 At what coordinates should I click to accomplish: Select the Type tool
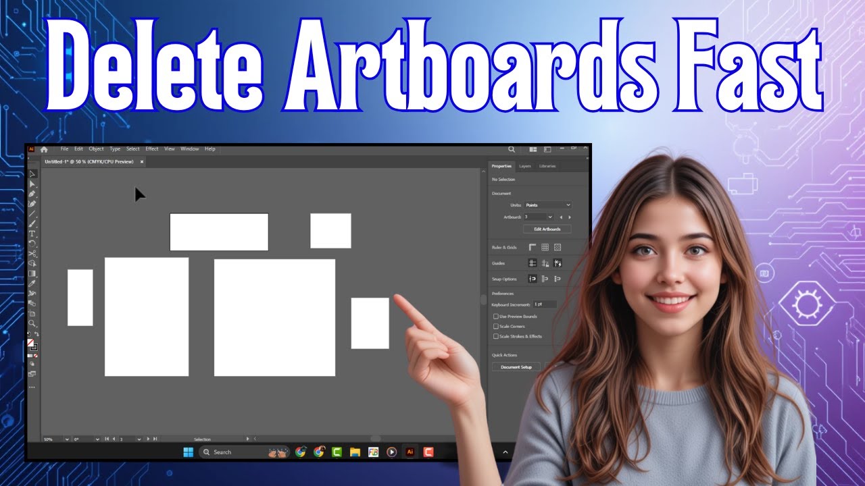coord(32,234)
